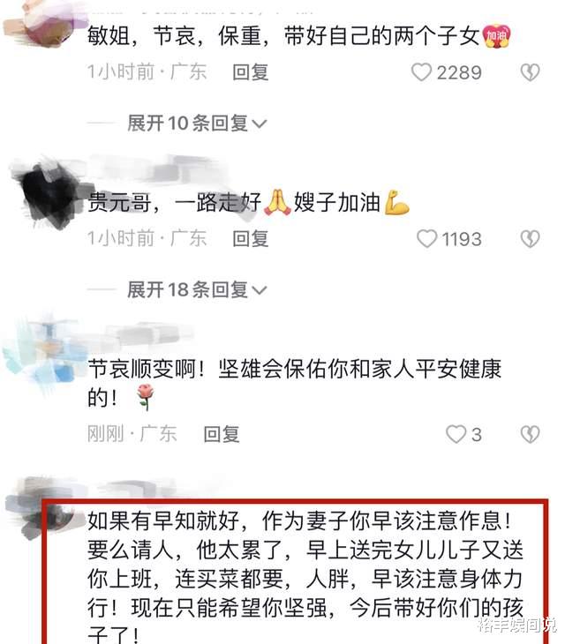Reply to the 节哀顺变 comment
This screenshot has height=644, width=565.
pyautogui.click(x=222, y=434)
